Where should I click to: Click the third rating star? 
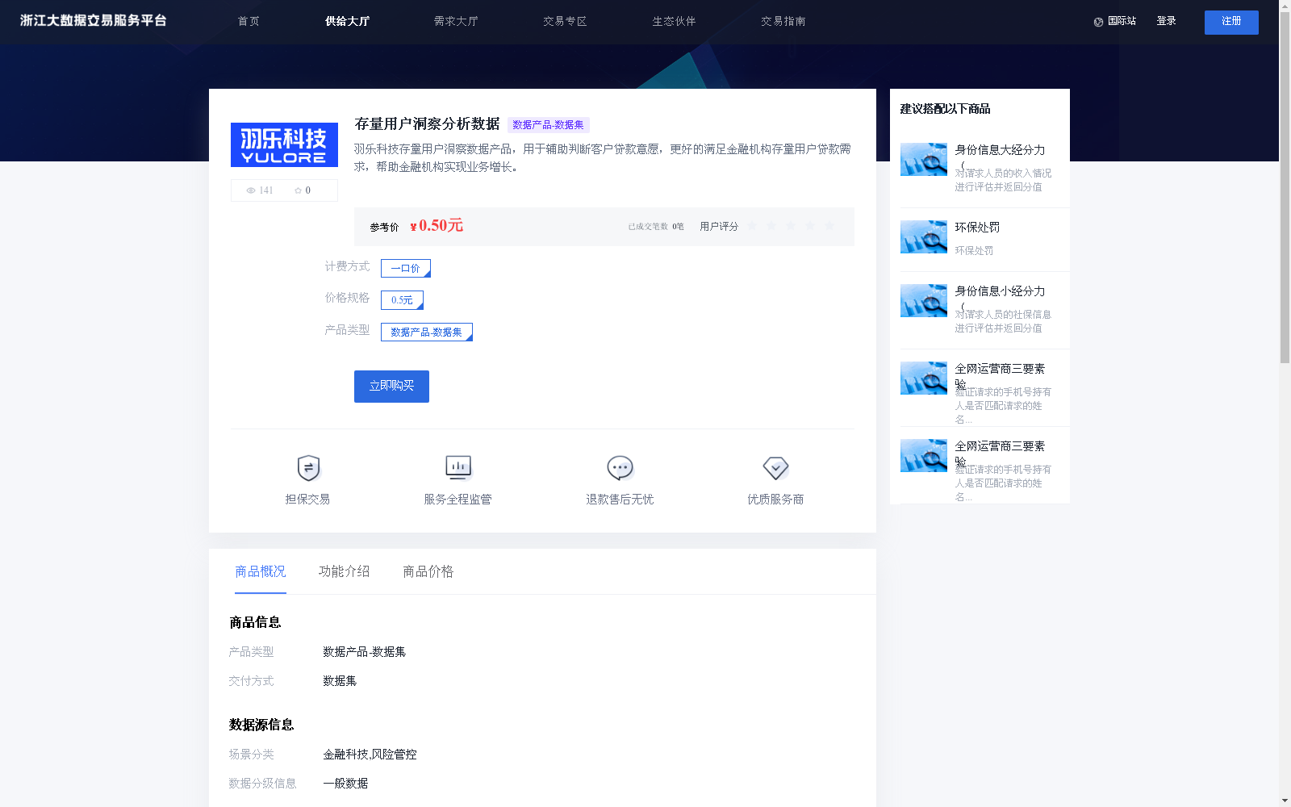(x=791, y=226)
